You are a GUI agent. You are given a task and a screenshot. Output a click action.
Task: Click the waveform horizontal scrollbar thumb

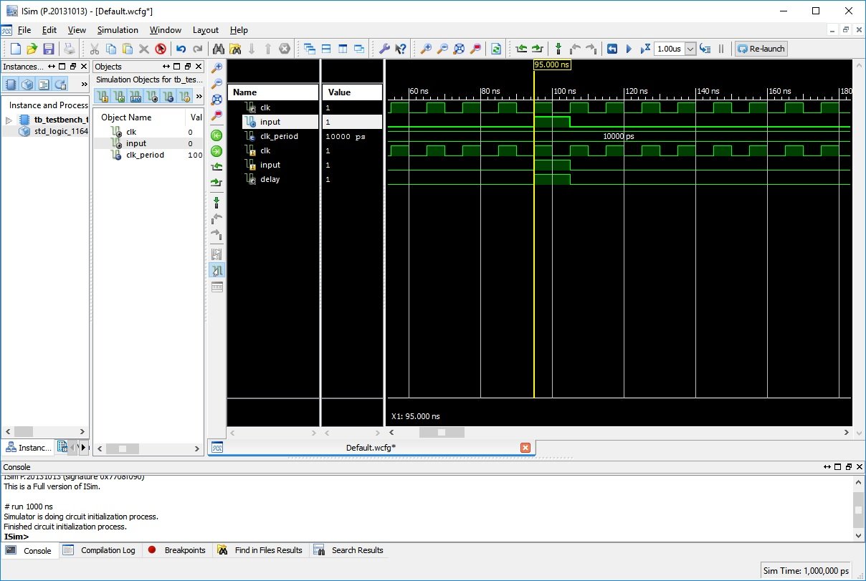442,433
